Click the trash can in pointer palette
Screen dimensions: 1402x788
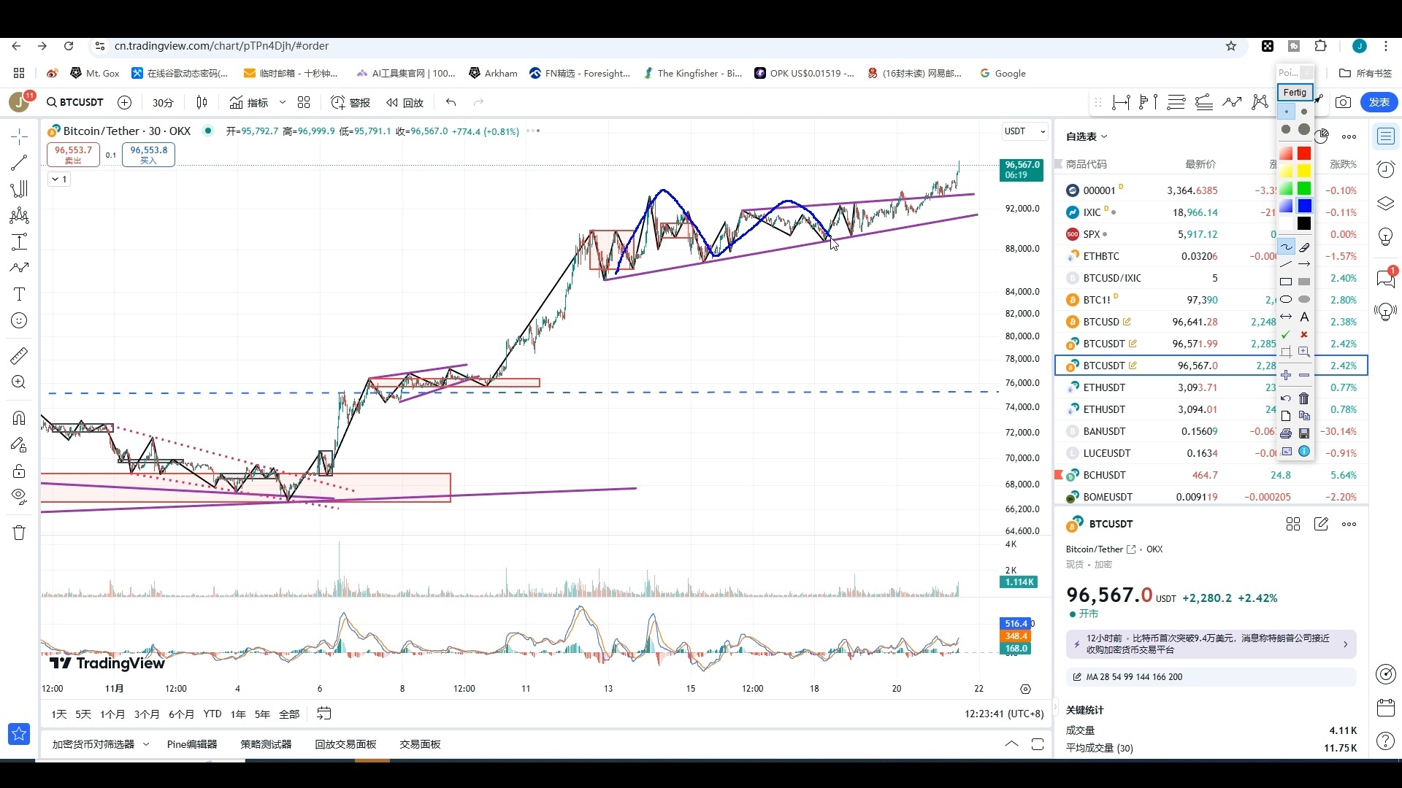click(1304, 398)
